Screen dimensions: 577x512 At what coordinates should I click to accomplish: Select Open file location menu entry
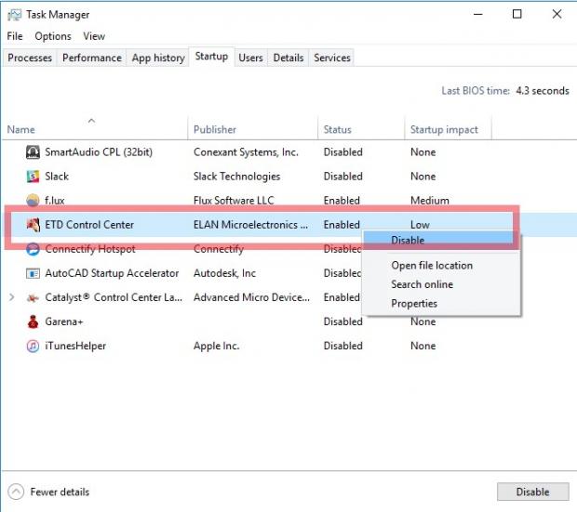[x=432, y=266]
